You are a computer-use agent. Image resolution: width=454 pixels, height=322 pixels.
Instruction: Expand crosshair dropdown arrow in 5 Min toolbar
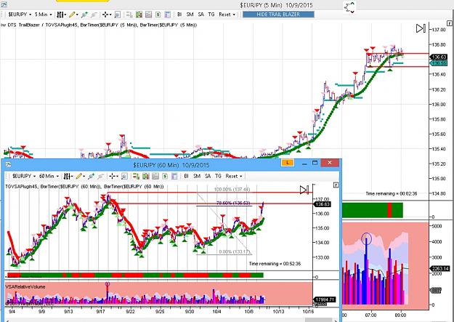tap(110, 15)
